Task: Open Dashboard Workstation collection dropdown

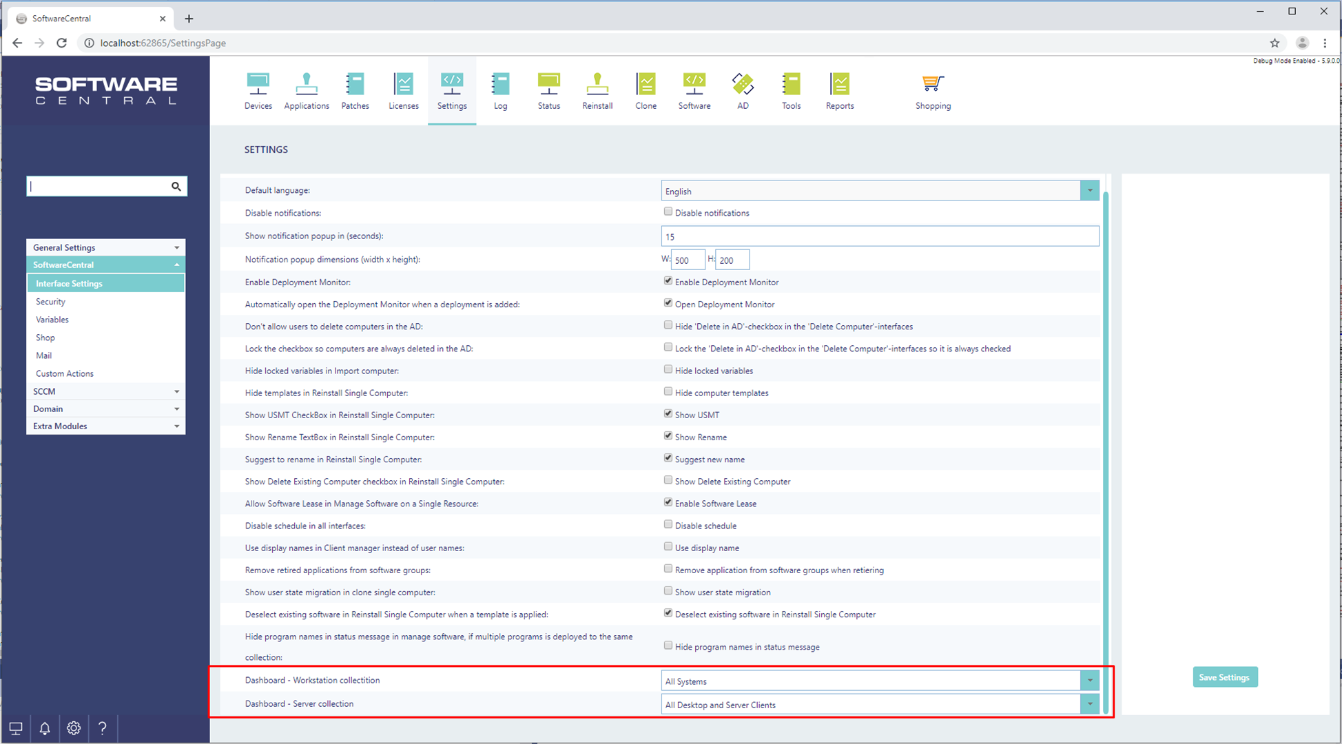Action: (1089, 681)
